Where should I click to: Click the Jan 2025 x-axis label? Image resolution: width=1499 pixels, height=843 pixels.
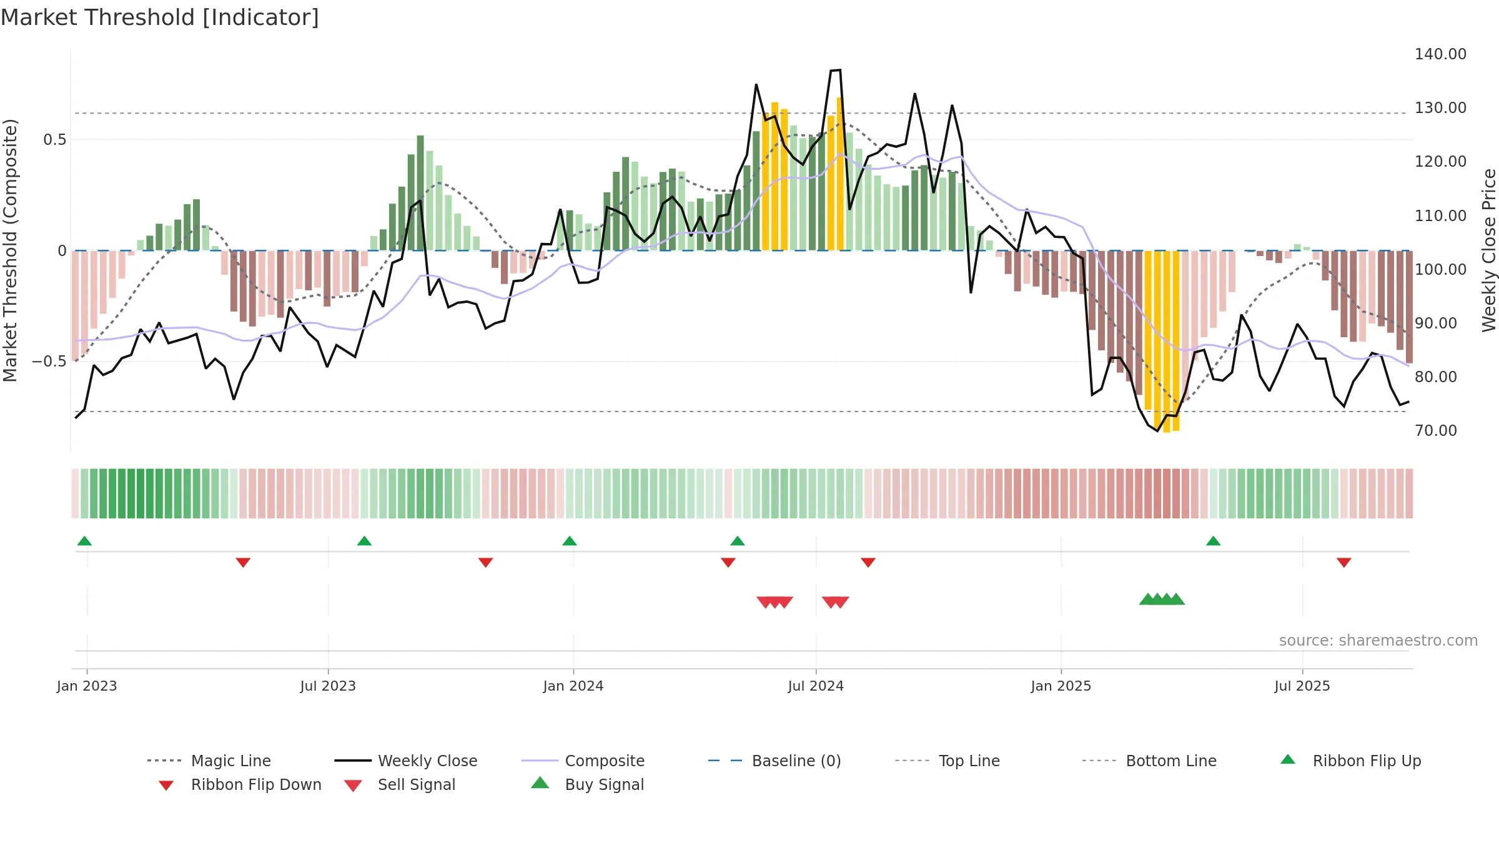tap(1061, 686)
